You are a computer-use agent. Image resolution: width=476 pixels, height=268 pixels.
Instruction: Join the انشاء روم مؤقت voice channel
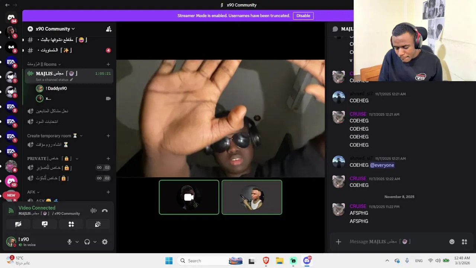point(69,145)
